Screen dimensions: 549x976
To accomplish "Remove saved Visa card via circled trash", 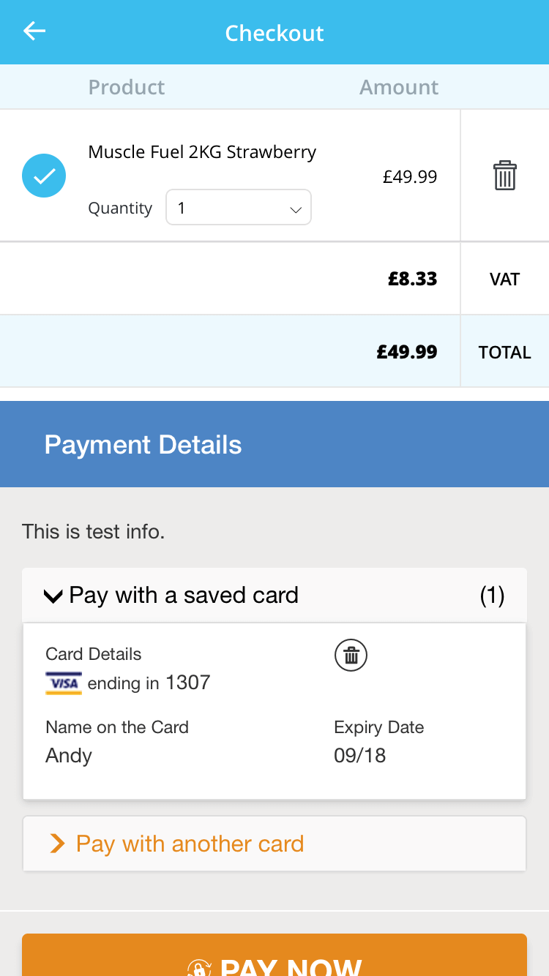I will [351, 655].
